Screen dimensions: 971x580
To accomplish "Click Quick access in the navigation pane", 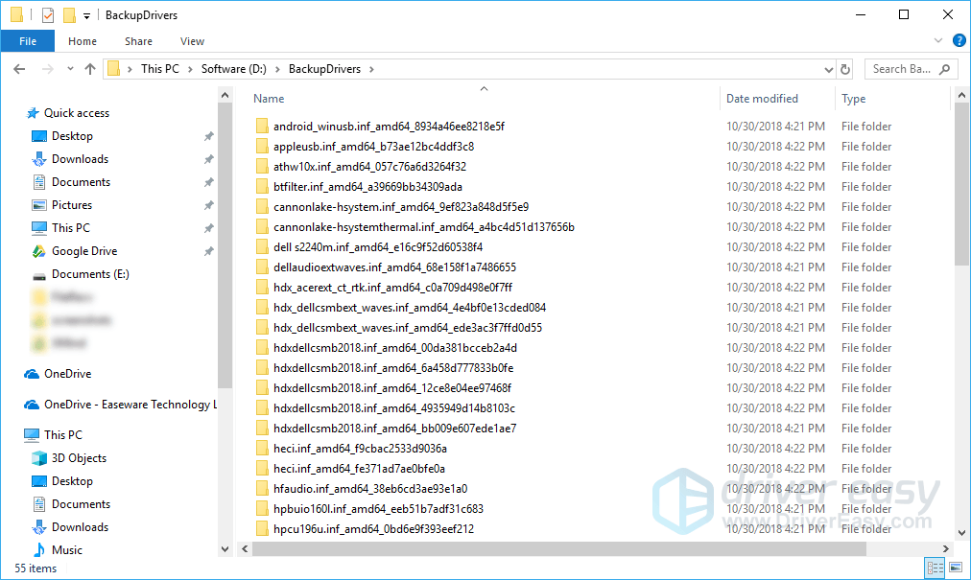I will 77,112.
